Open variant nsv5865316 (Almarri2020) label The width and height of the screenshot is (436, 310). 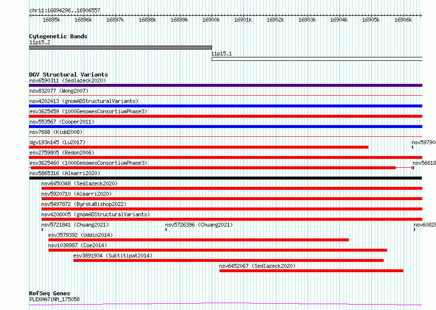click(65, 173)
